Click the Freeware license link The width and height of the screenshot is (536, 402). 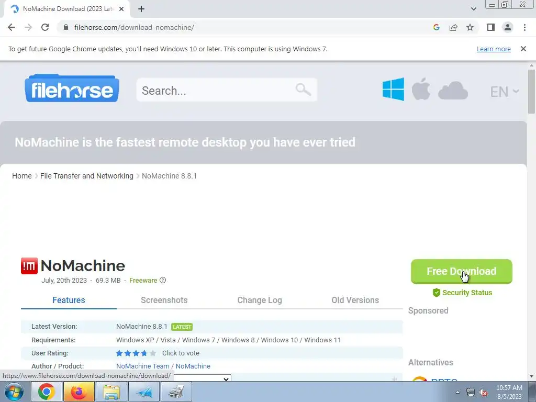[143, 281]
